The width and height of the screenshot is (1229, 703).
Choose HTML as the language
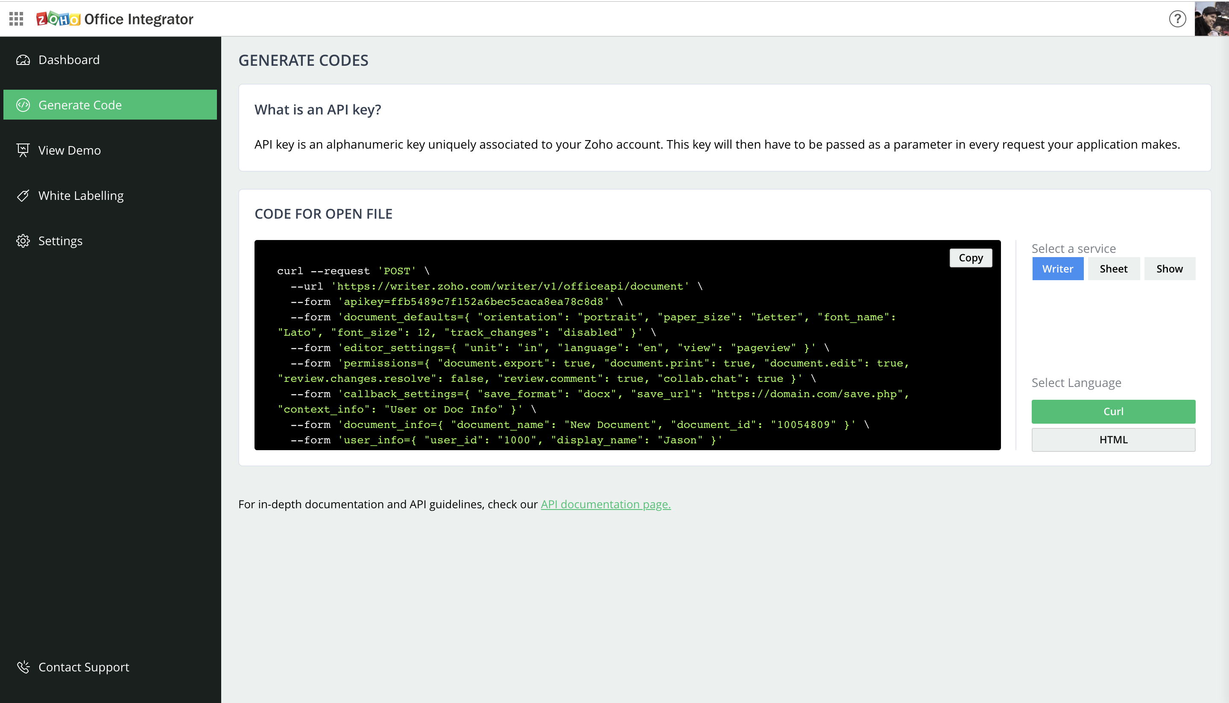pos(1114,440)
